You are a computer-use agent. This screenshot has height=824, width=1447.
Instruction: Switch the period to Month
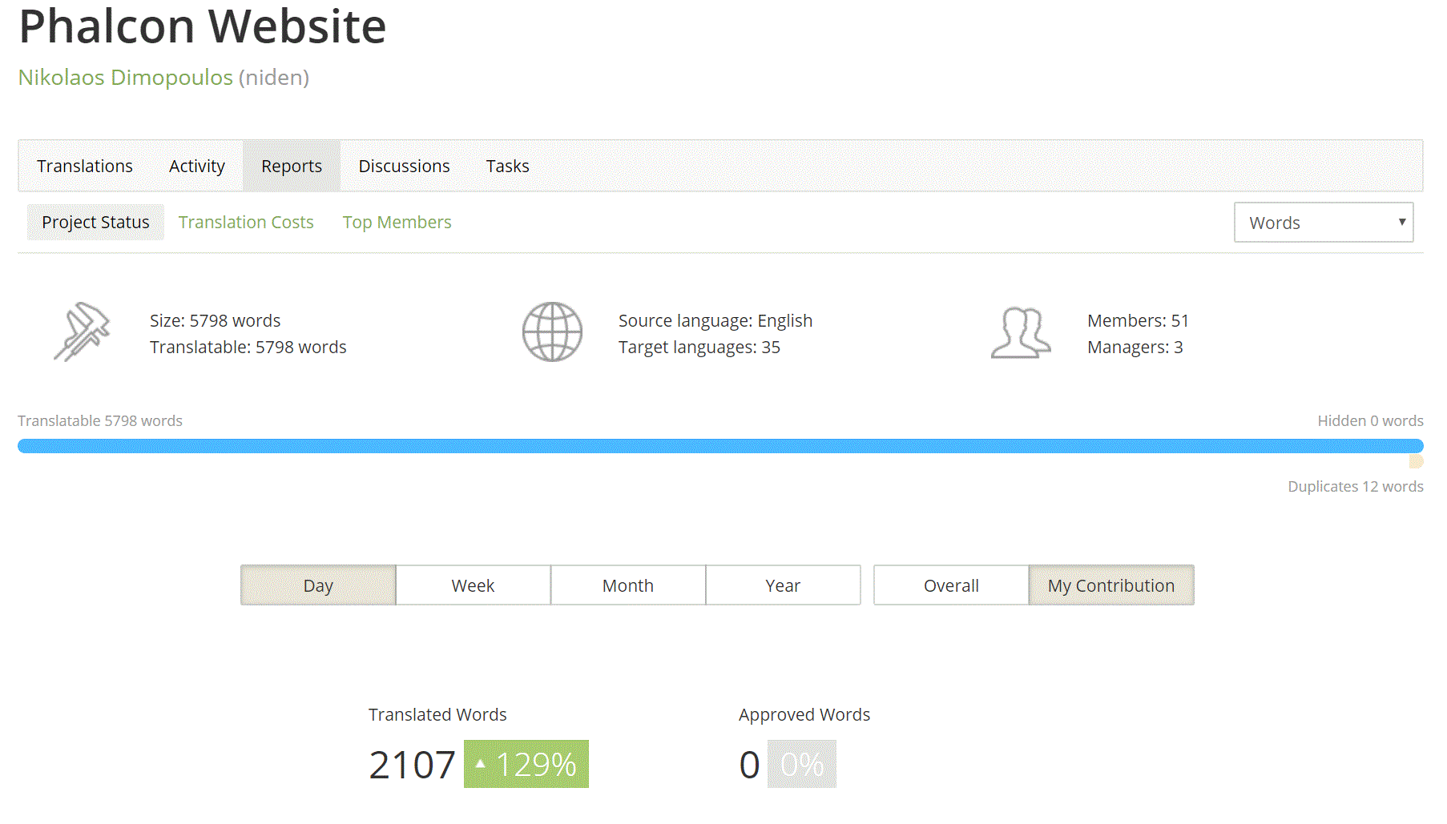pyautogui.click(x=628, y=585)
